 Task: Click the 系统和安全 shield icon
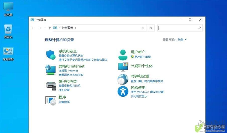[x=51, y=55]
